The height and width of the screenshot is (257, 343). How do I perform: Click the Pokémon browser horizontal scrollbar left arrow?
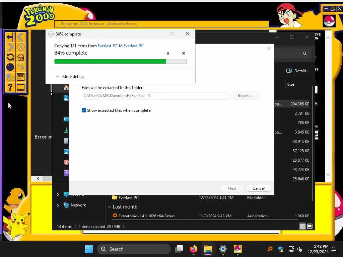pyautogui.click(x=38, y=179)
